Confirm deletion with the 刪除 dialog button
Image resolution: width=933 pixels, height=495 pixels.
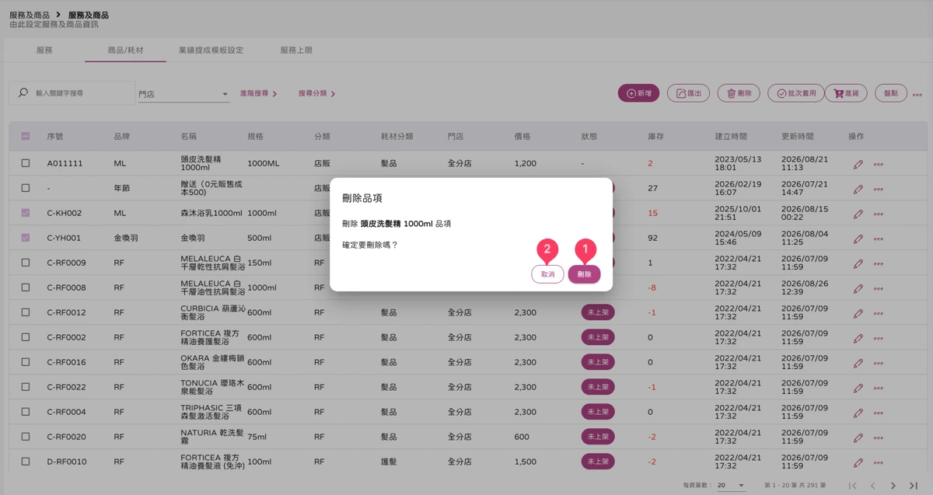(584, 274)
